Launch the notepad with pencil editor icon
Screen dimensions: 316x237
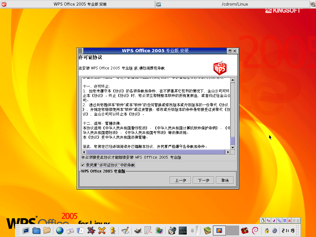[125, 230]
